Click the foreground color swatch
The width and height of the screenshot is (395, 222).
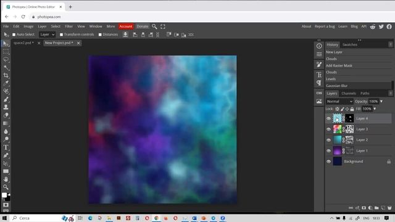pos(4,195)
